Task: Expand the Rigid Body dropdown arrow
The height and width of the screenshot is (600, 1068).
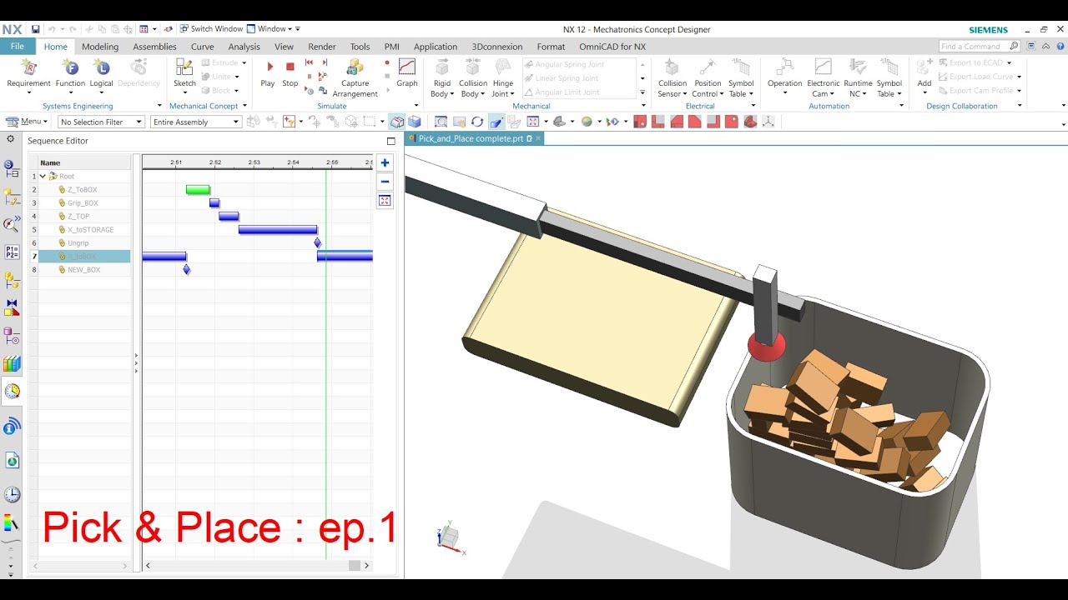Action: (451, 94)
